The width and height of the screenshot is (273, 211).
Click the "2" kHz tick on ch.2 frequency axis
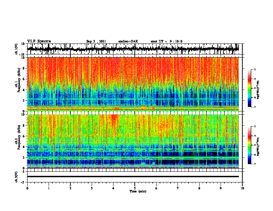click(x=24, y=158)
